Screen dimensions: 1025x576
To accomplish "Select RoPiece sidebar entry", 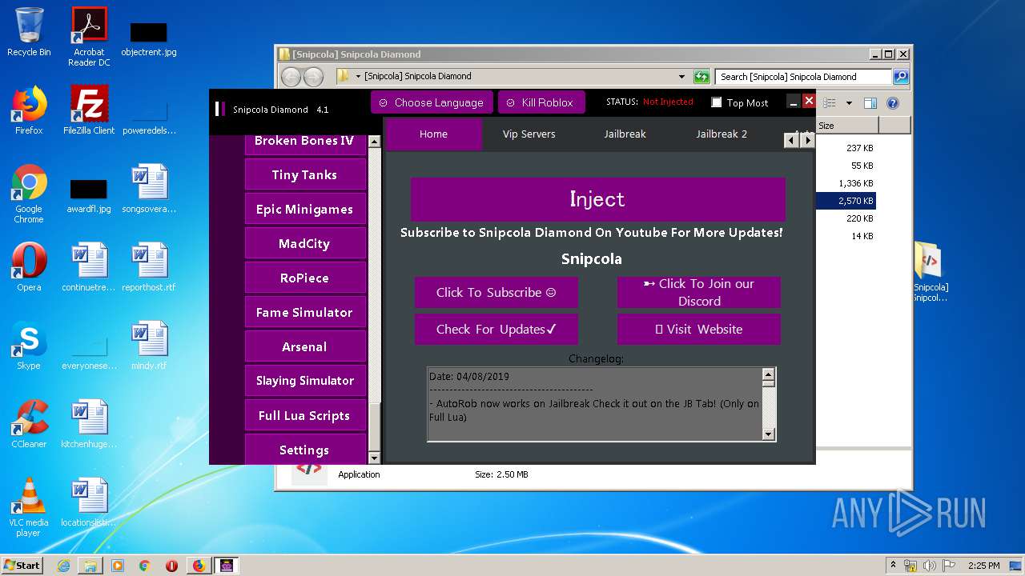I will click(x=304, y=278).
